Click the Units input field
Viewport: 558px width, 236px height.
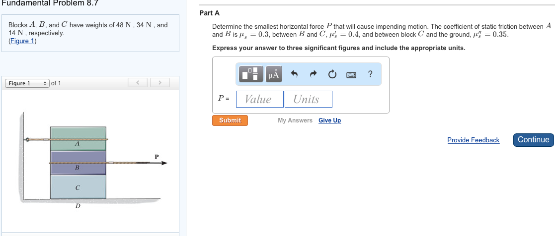[x=308, y=99]
